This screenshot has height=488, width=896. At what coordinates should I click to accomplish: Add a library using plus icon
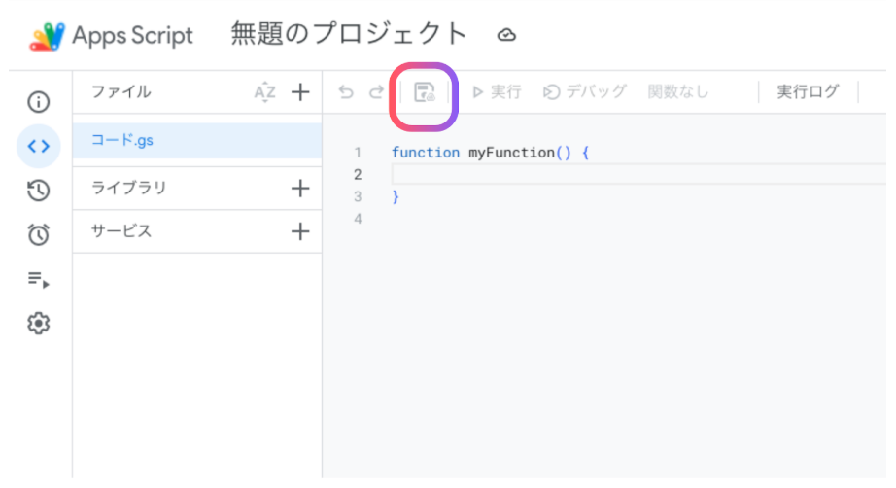(x=300, y=188)
